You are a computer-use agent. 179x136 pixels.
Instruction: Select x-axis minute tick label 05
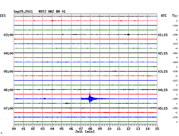coord(61,129)
